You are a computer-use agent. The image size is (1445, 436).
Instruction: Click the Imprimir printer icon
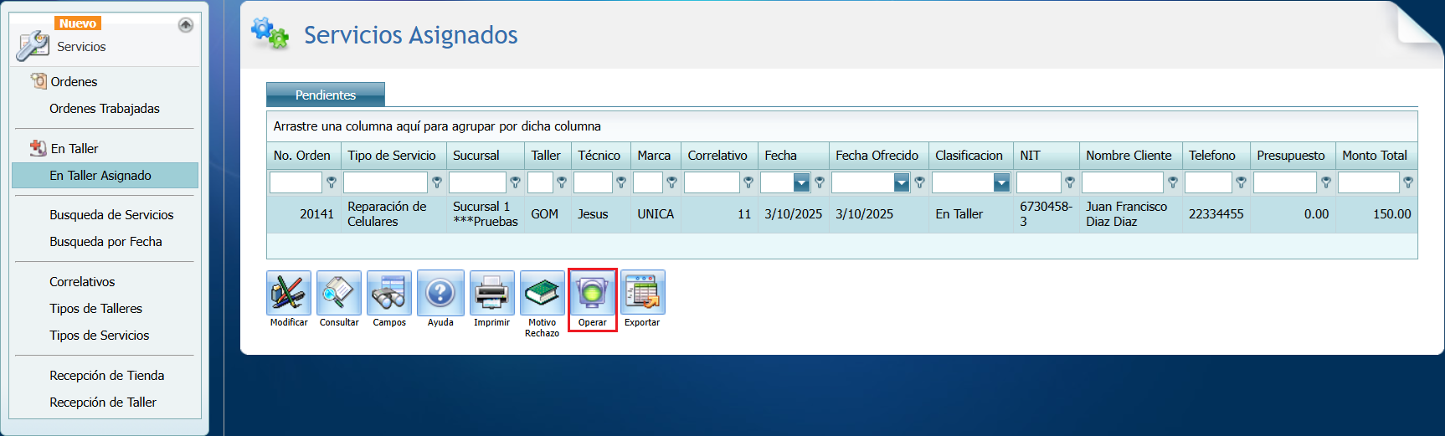tap(491, 293)
